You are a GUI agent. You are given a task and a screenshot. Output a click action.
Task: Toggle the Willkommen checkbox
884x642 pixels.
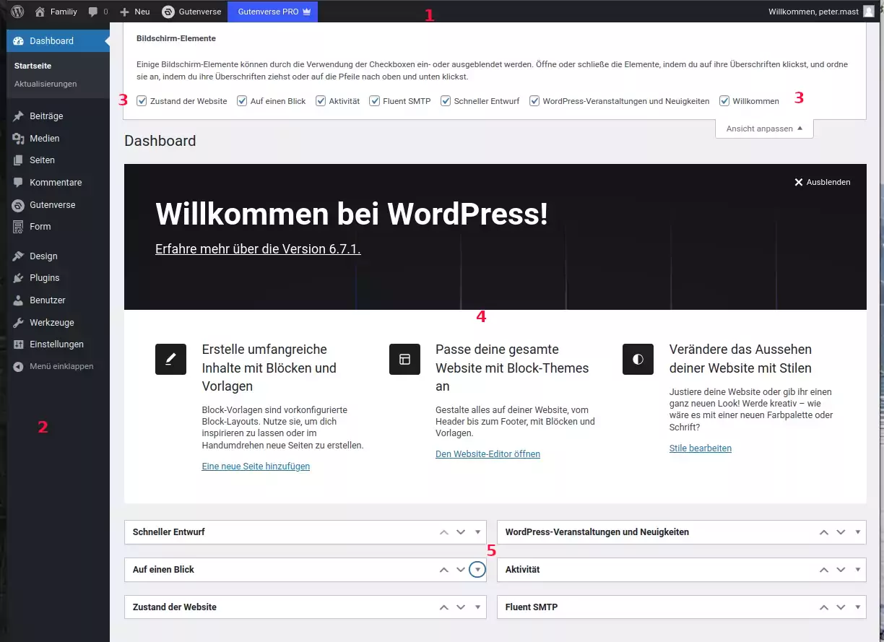(x=725, y=101)
